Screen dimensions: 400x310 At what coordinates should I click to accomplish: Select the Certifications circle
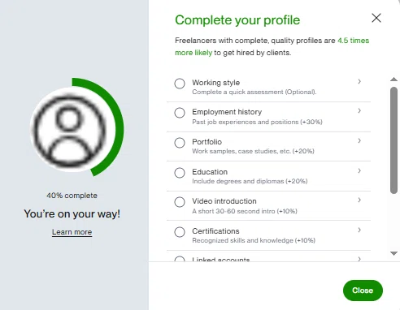tap(180, 232)
